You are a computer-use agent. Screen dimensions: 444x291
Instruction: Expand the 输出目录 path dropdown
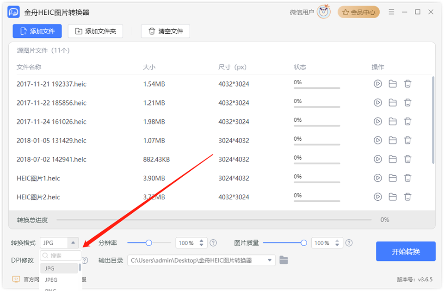[x=270, y=260]
